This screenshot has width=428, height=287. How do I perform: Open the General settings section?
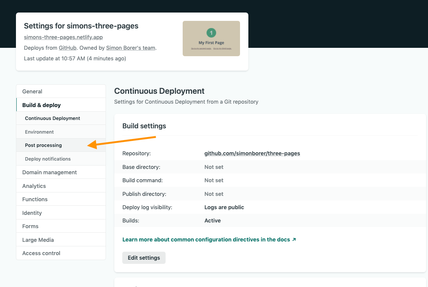tap(32, 91)
